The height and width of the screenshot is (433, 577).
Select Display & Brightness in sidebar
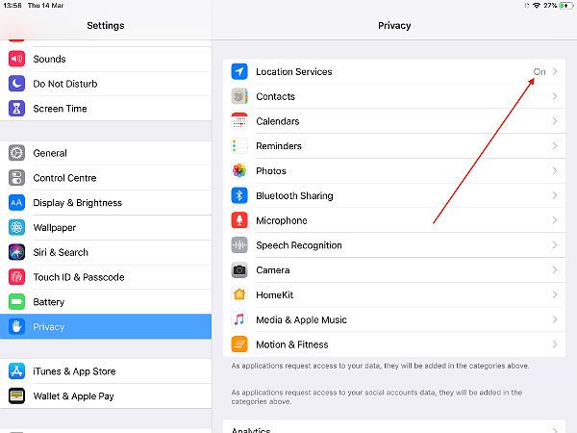[106, 203]
